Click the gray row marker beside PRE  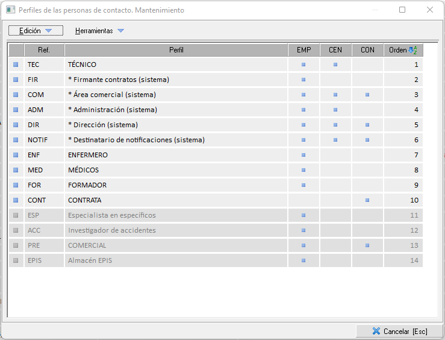pos(16,245)
